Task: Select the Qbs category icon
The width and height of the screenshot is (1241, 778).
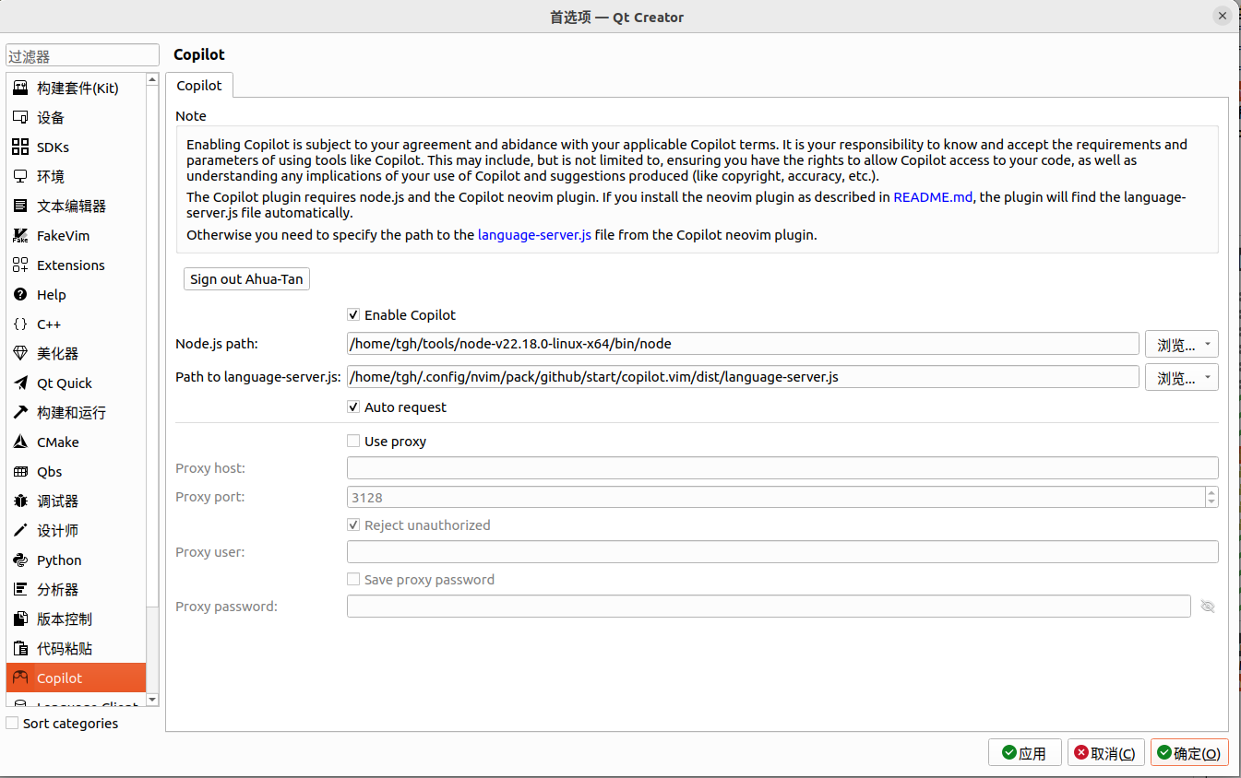Action: 20,472
